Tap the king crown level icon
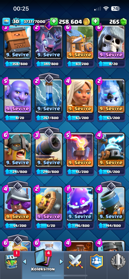129x279 pixels. (6, 22)
